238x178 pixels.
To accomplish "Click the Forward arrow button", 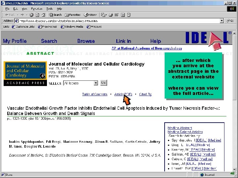I will click(22, 15).
